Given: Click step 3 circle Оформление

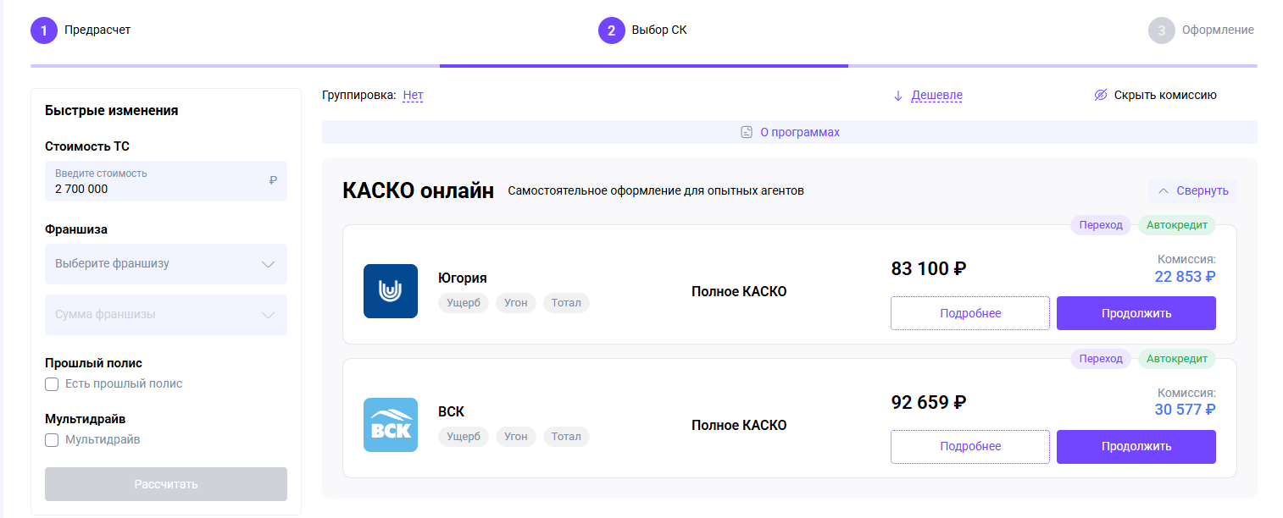Looking at the screenshot, I should (x=1162, y=30).
